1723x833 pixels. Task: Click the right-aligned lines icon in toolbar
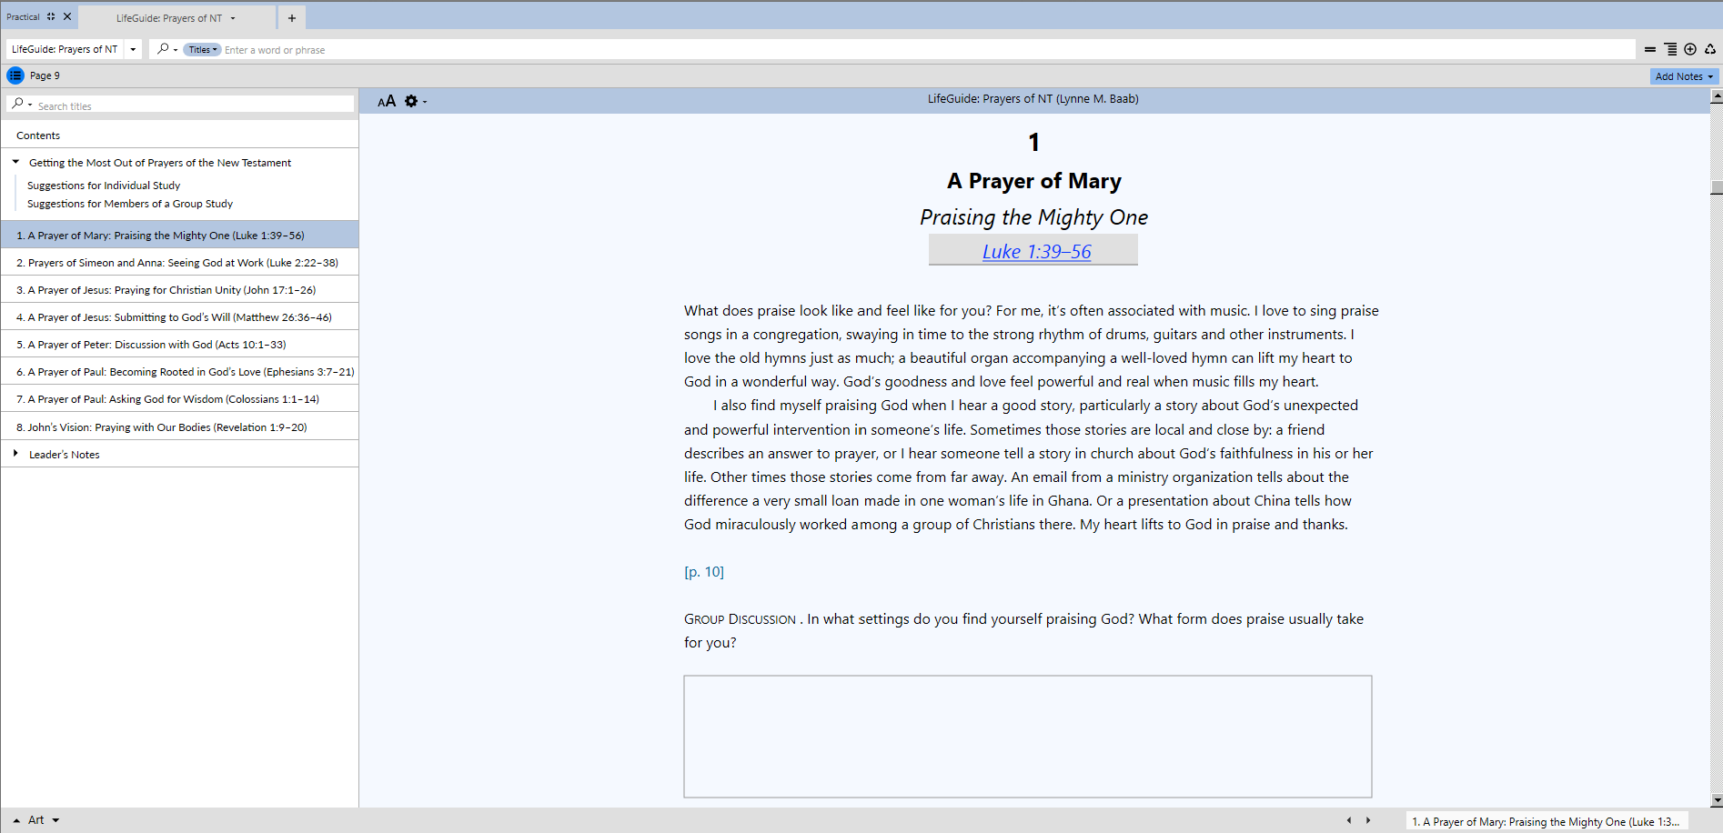1670,49
